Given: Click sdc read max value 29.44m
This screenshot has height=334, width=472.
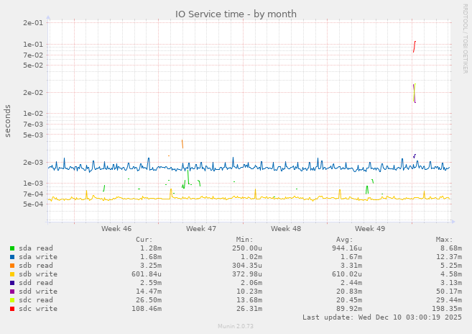Looking at the screenshot, I should [449, 300].
